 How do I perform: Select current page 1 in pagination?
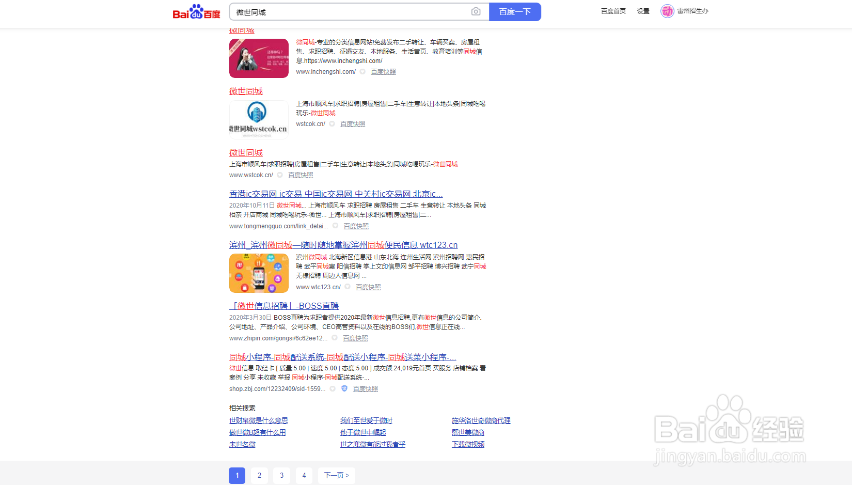(237, 475)
